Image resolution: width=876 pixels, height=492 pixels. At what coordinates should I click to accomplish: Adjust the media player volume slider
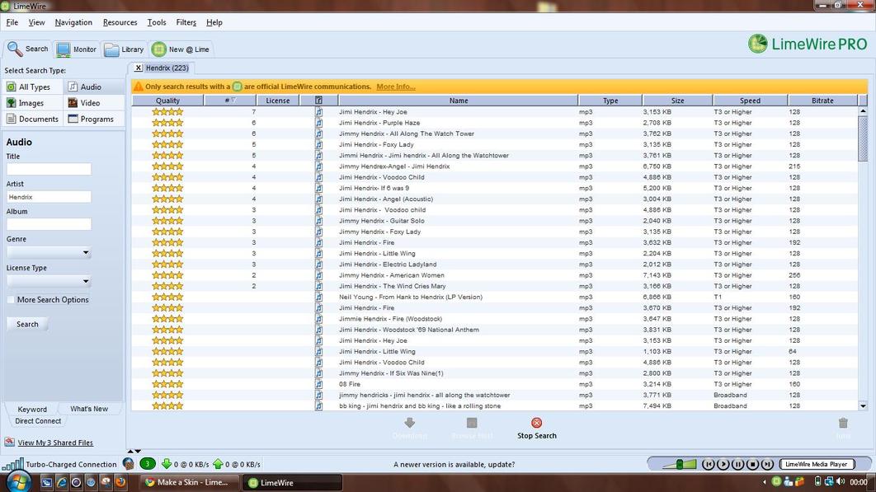pos(679,464)
